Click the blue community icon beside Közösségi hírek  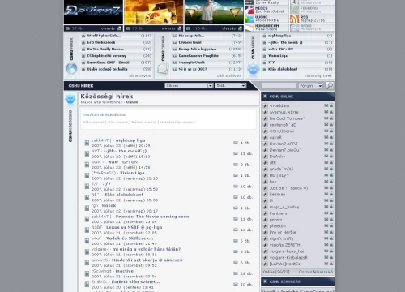(x=70, y=99)
